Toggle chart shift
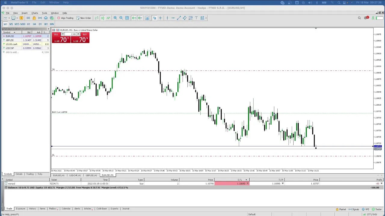 click(x=140, y=18)
